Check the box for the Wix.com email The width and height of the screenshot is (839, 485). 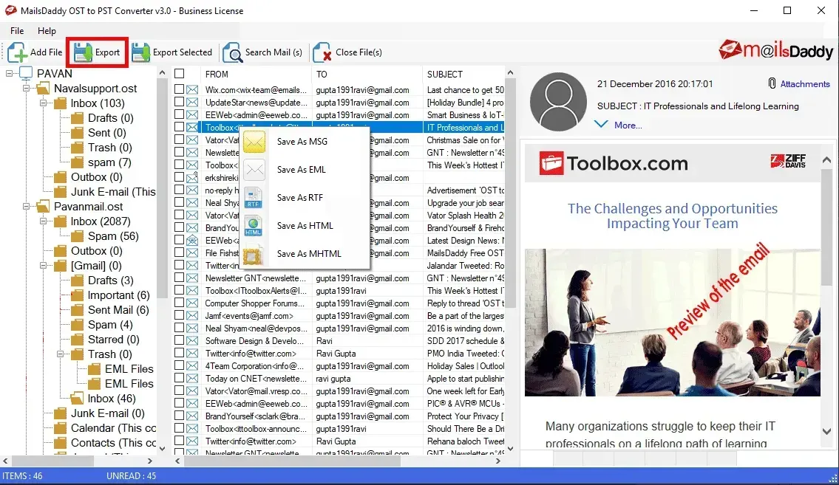coord(179,90)
